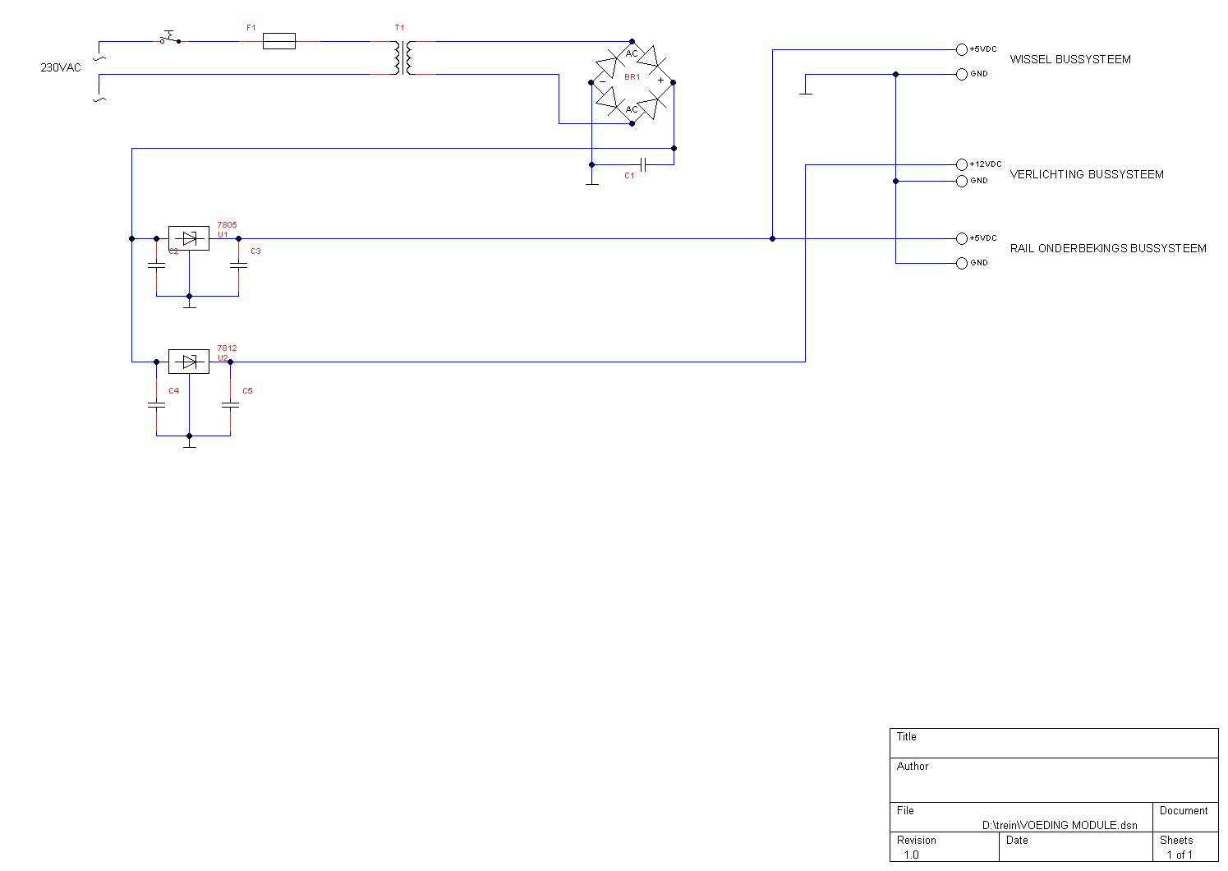
Task: Select the T1 transformer symbol
Action: [x=402, y=58]
